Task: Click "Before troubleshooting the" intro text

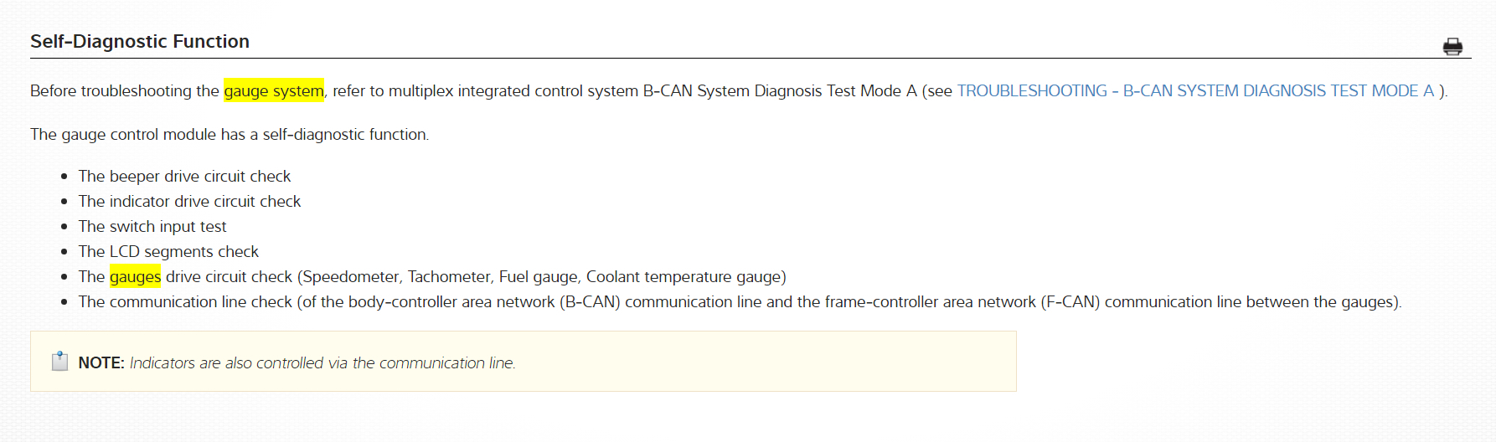Action: pos(124,91)
